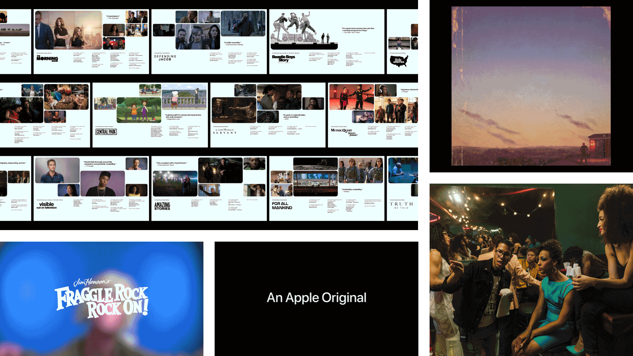This screenshot has height=356, width=633.
Task: Click the Truth Be Told logo
Action: coord(401,205)
